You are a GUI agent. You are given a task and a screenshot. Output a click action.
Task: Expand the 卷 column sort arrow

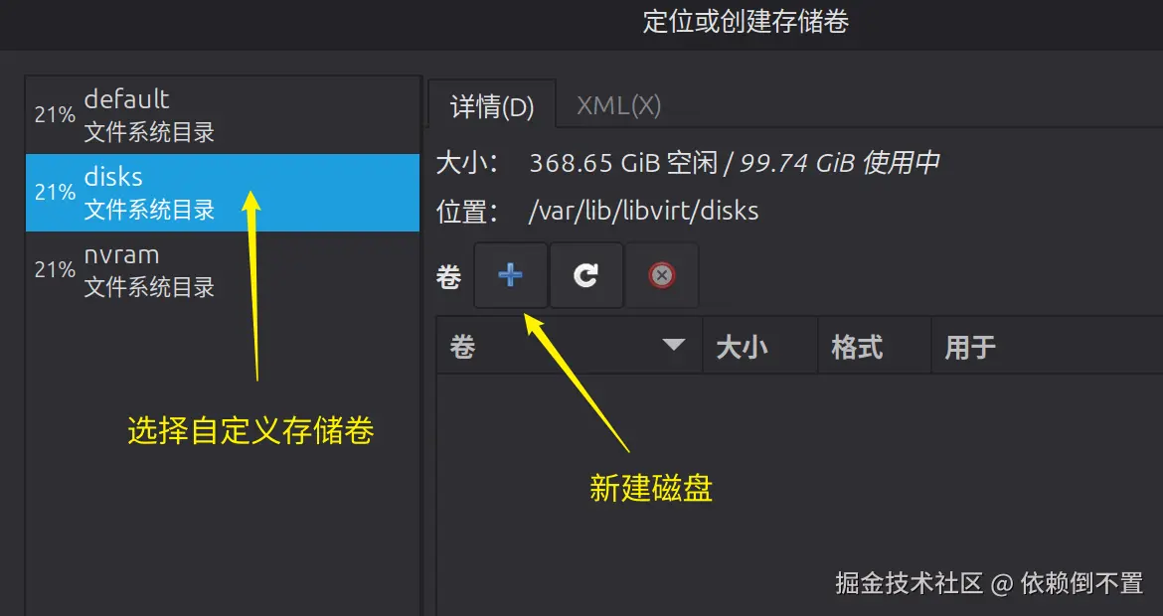coord(674,345)
